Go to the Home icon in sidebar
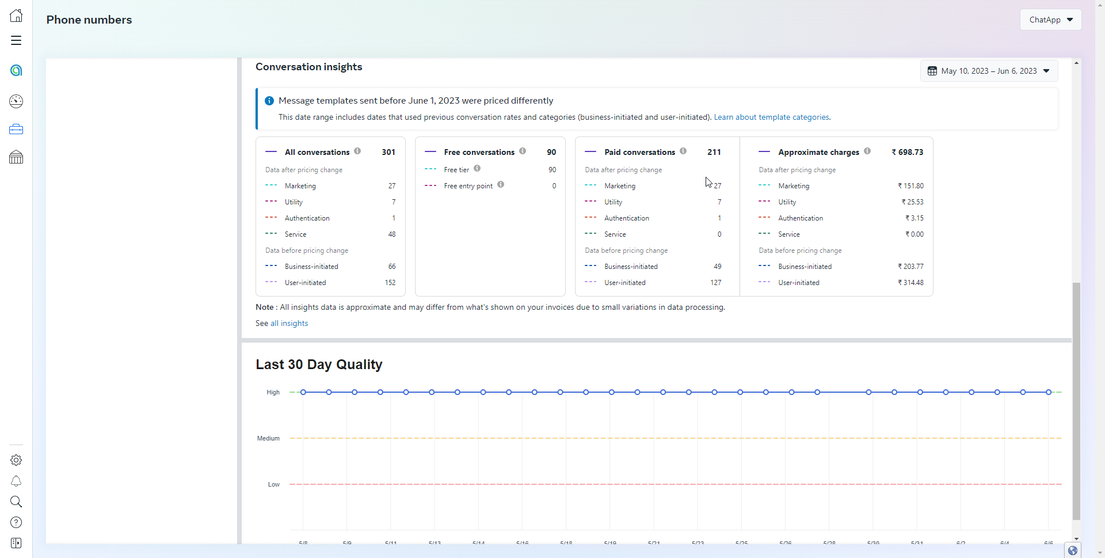This screenshot has height=558, width=1105. (16, 16)
